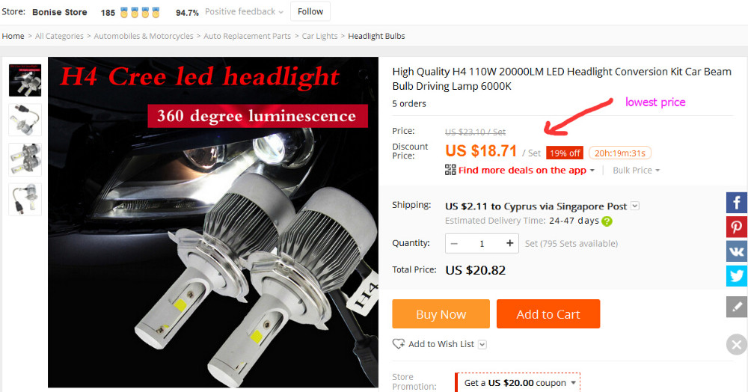Viewport: 748px width, 392px height.
Task: Share product on Pinterest
Action: click(x=737, y=227)
